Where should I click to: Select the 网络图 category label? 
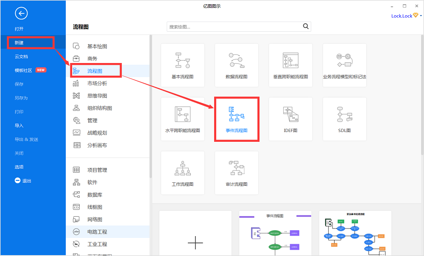coord(95,219)
